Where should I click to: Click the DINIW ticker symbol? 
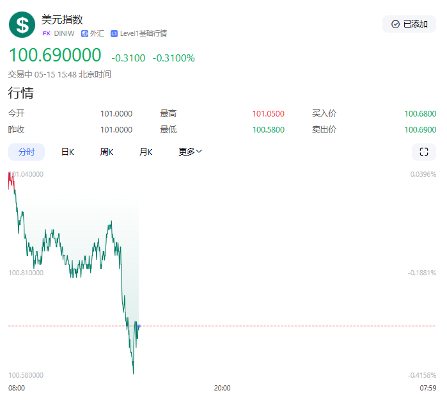65,33
